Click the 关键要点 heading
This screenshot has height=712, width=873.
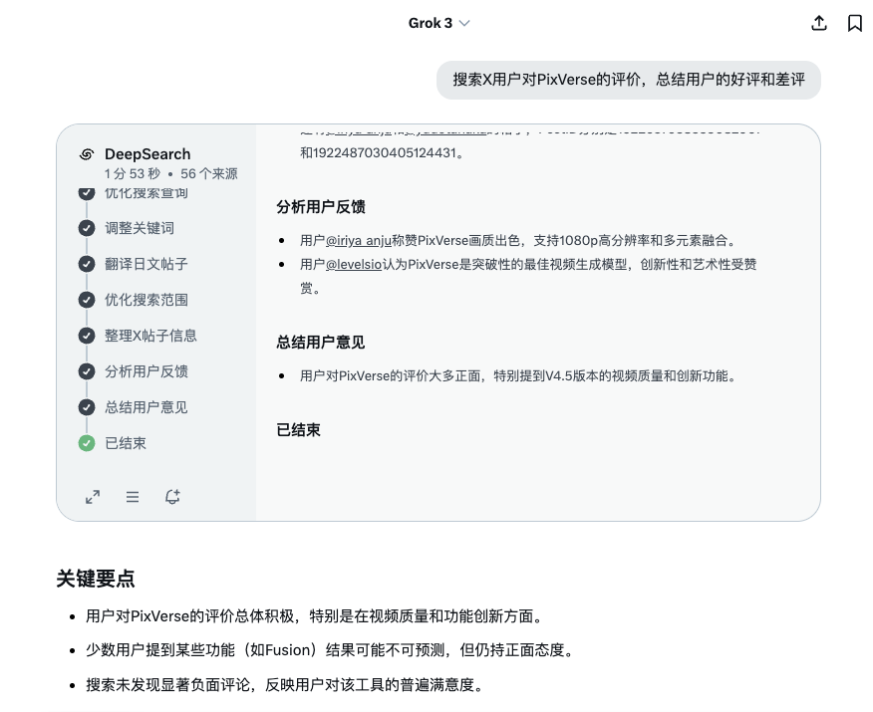(x=96, y=579)
